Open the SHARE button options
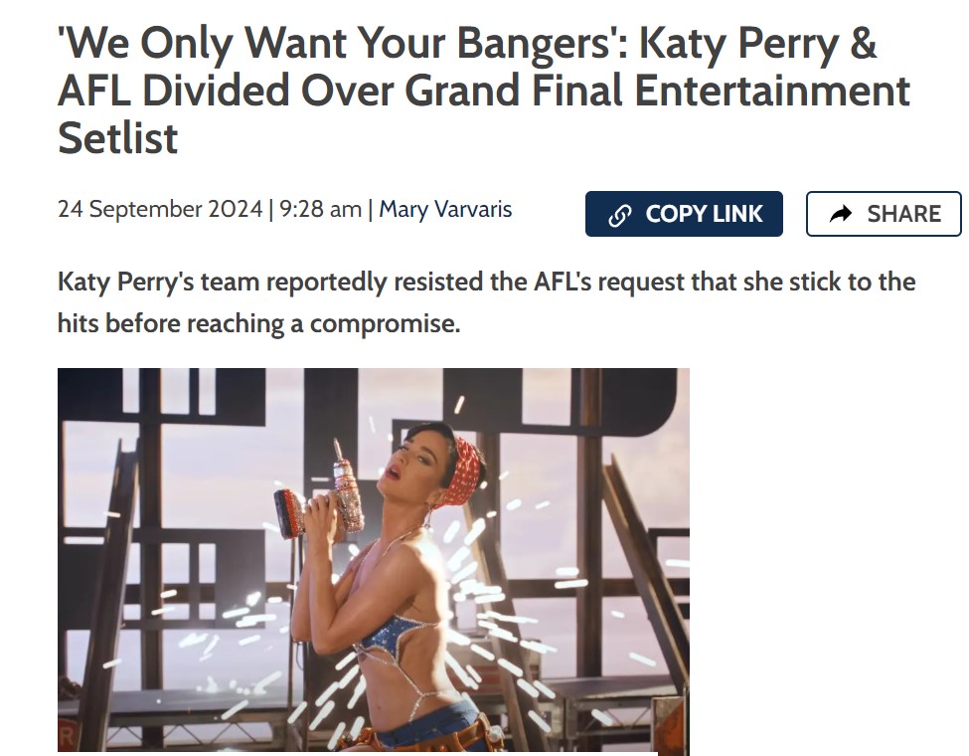Image resolution: width=969 pixels, height=756 pixels. (x=884, y=214)
